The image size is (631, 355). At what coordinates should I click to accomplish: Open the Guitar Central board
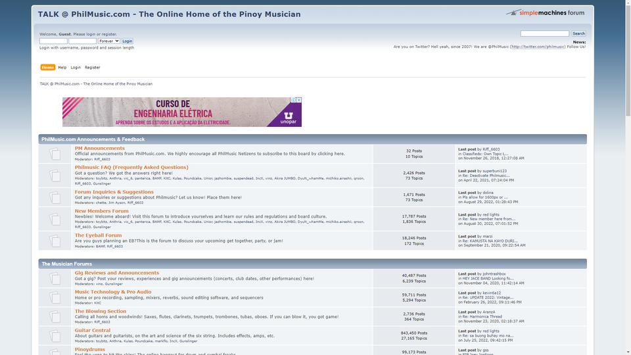tap(92, 330)
